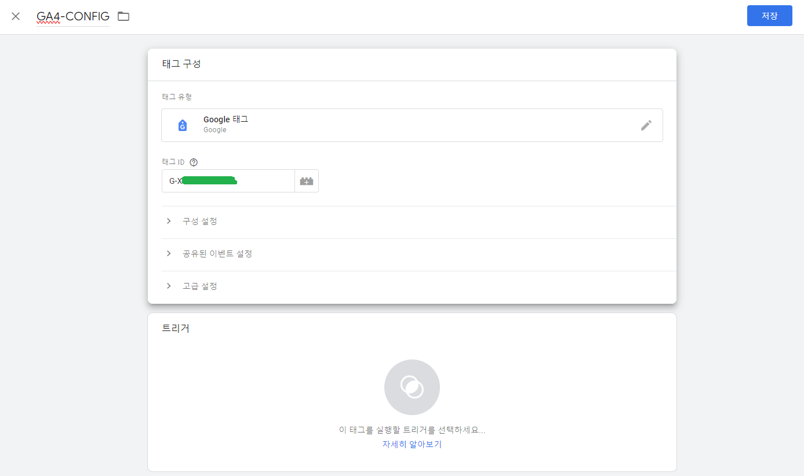Click the 태그 ID input field
This screenshot has height=476, width=804.
click(228, 180)
